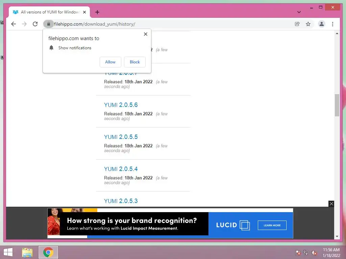Screen dimensions: 346x259
Task: Open the Chrome profile menu
Action: click(322, 24)
